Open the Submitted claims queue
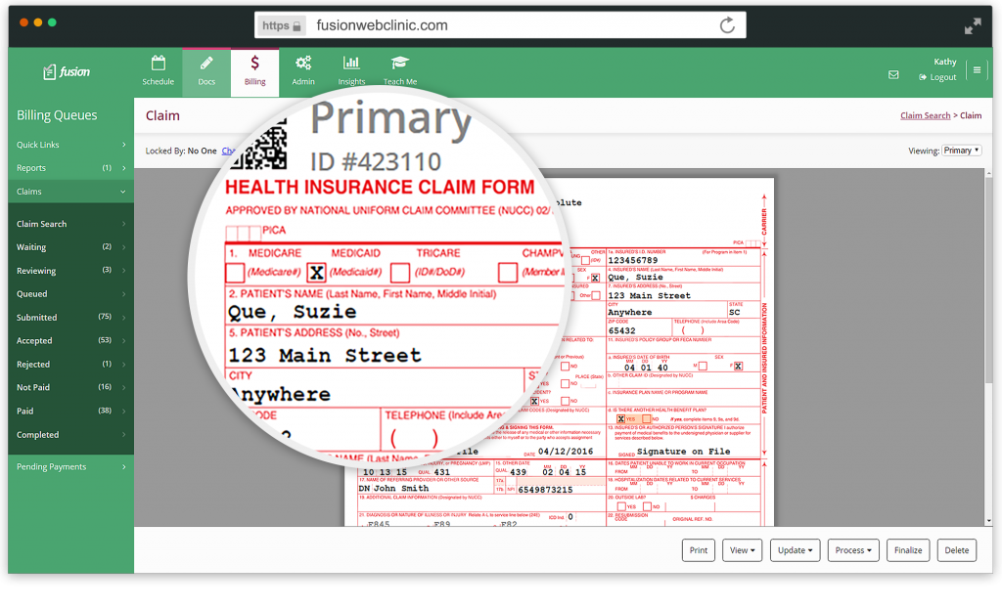Viewport: 1002px width, 608px height. point(70,318)
